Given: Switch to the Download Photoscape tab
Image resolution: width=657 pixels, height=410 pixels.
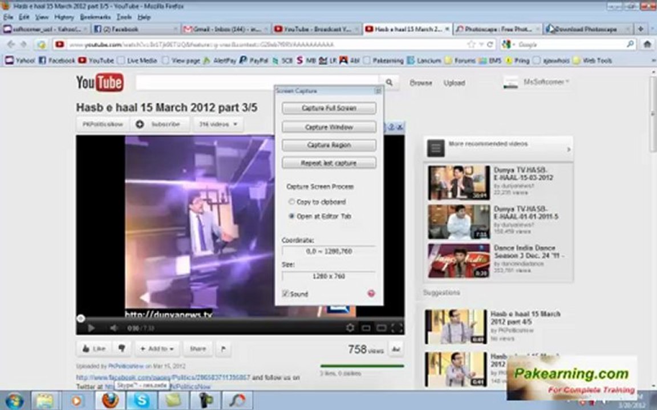Looking at the screenshot, I should [x=587, y=29].
